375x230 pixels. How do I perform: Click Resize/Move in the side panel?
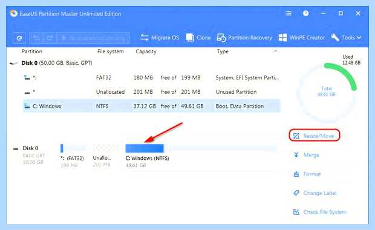315,136
